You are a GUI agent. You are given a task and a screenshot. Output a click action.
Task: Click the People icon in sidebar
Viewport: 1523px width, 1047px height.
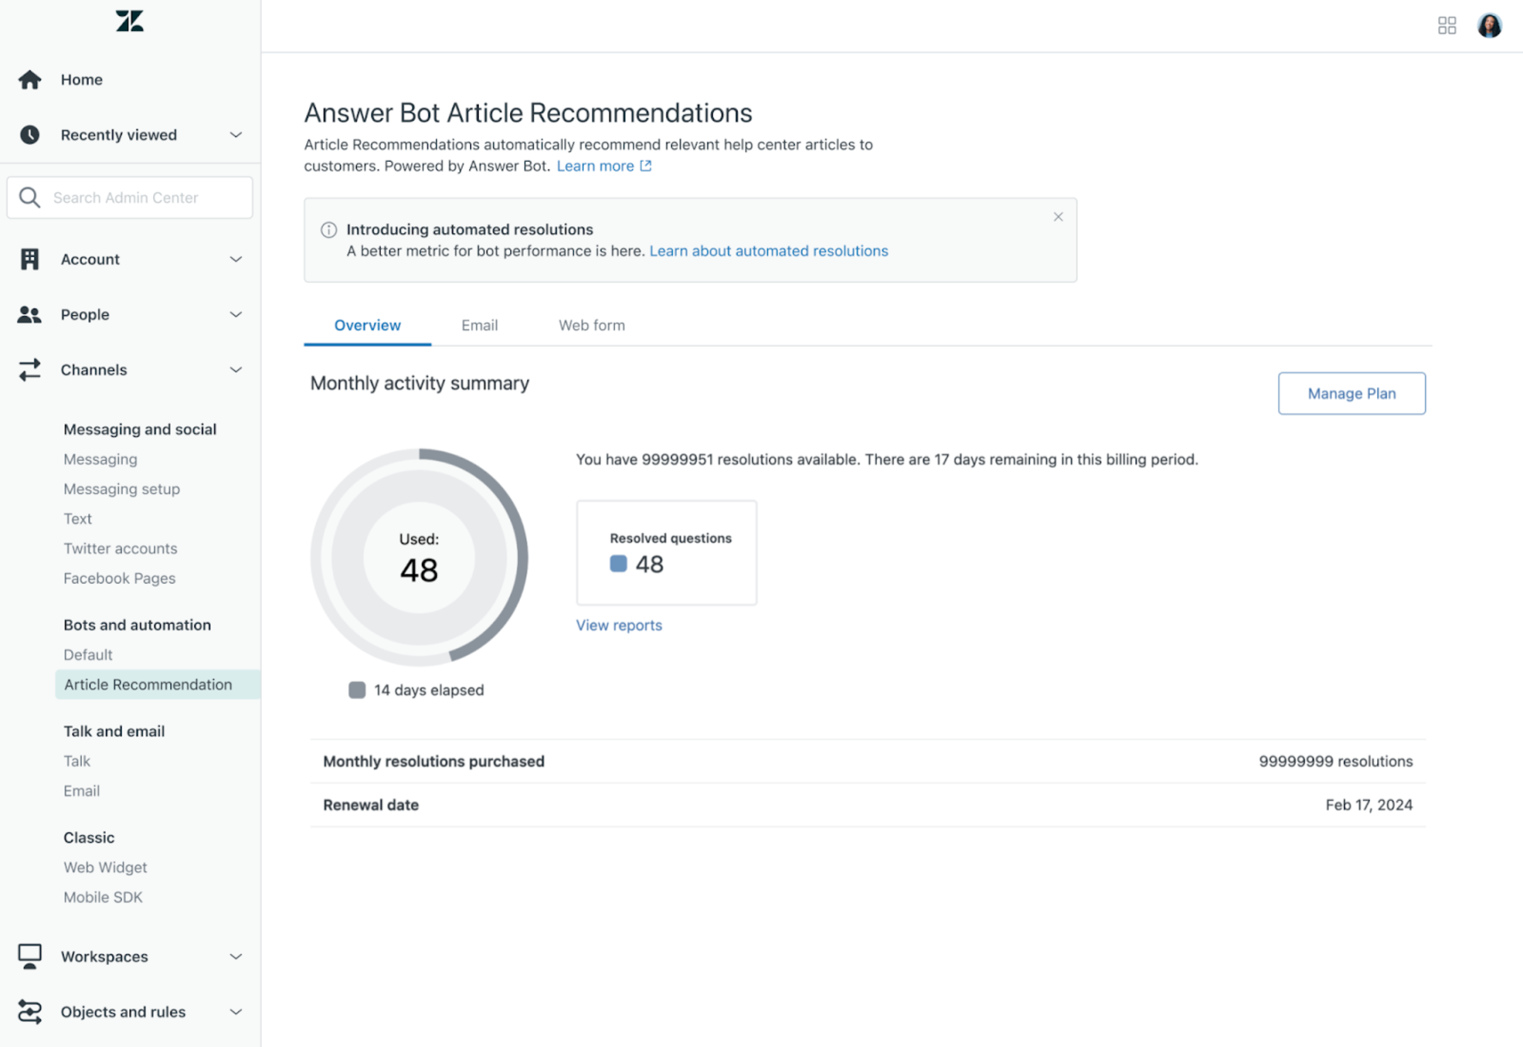click(x=30, y=314)
